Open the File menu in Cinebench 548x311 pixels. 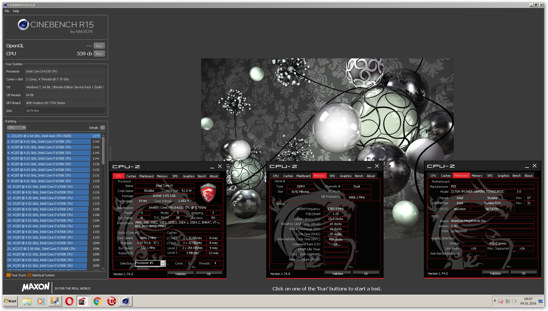point(7,11)
